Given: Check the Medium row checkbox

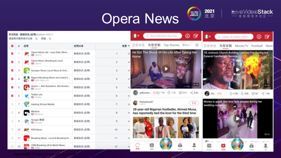Looking at the screenshot, I should [12, 113].
